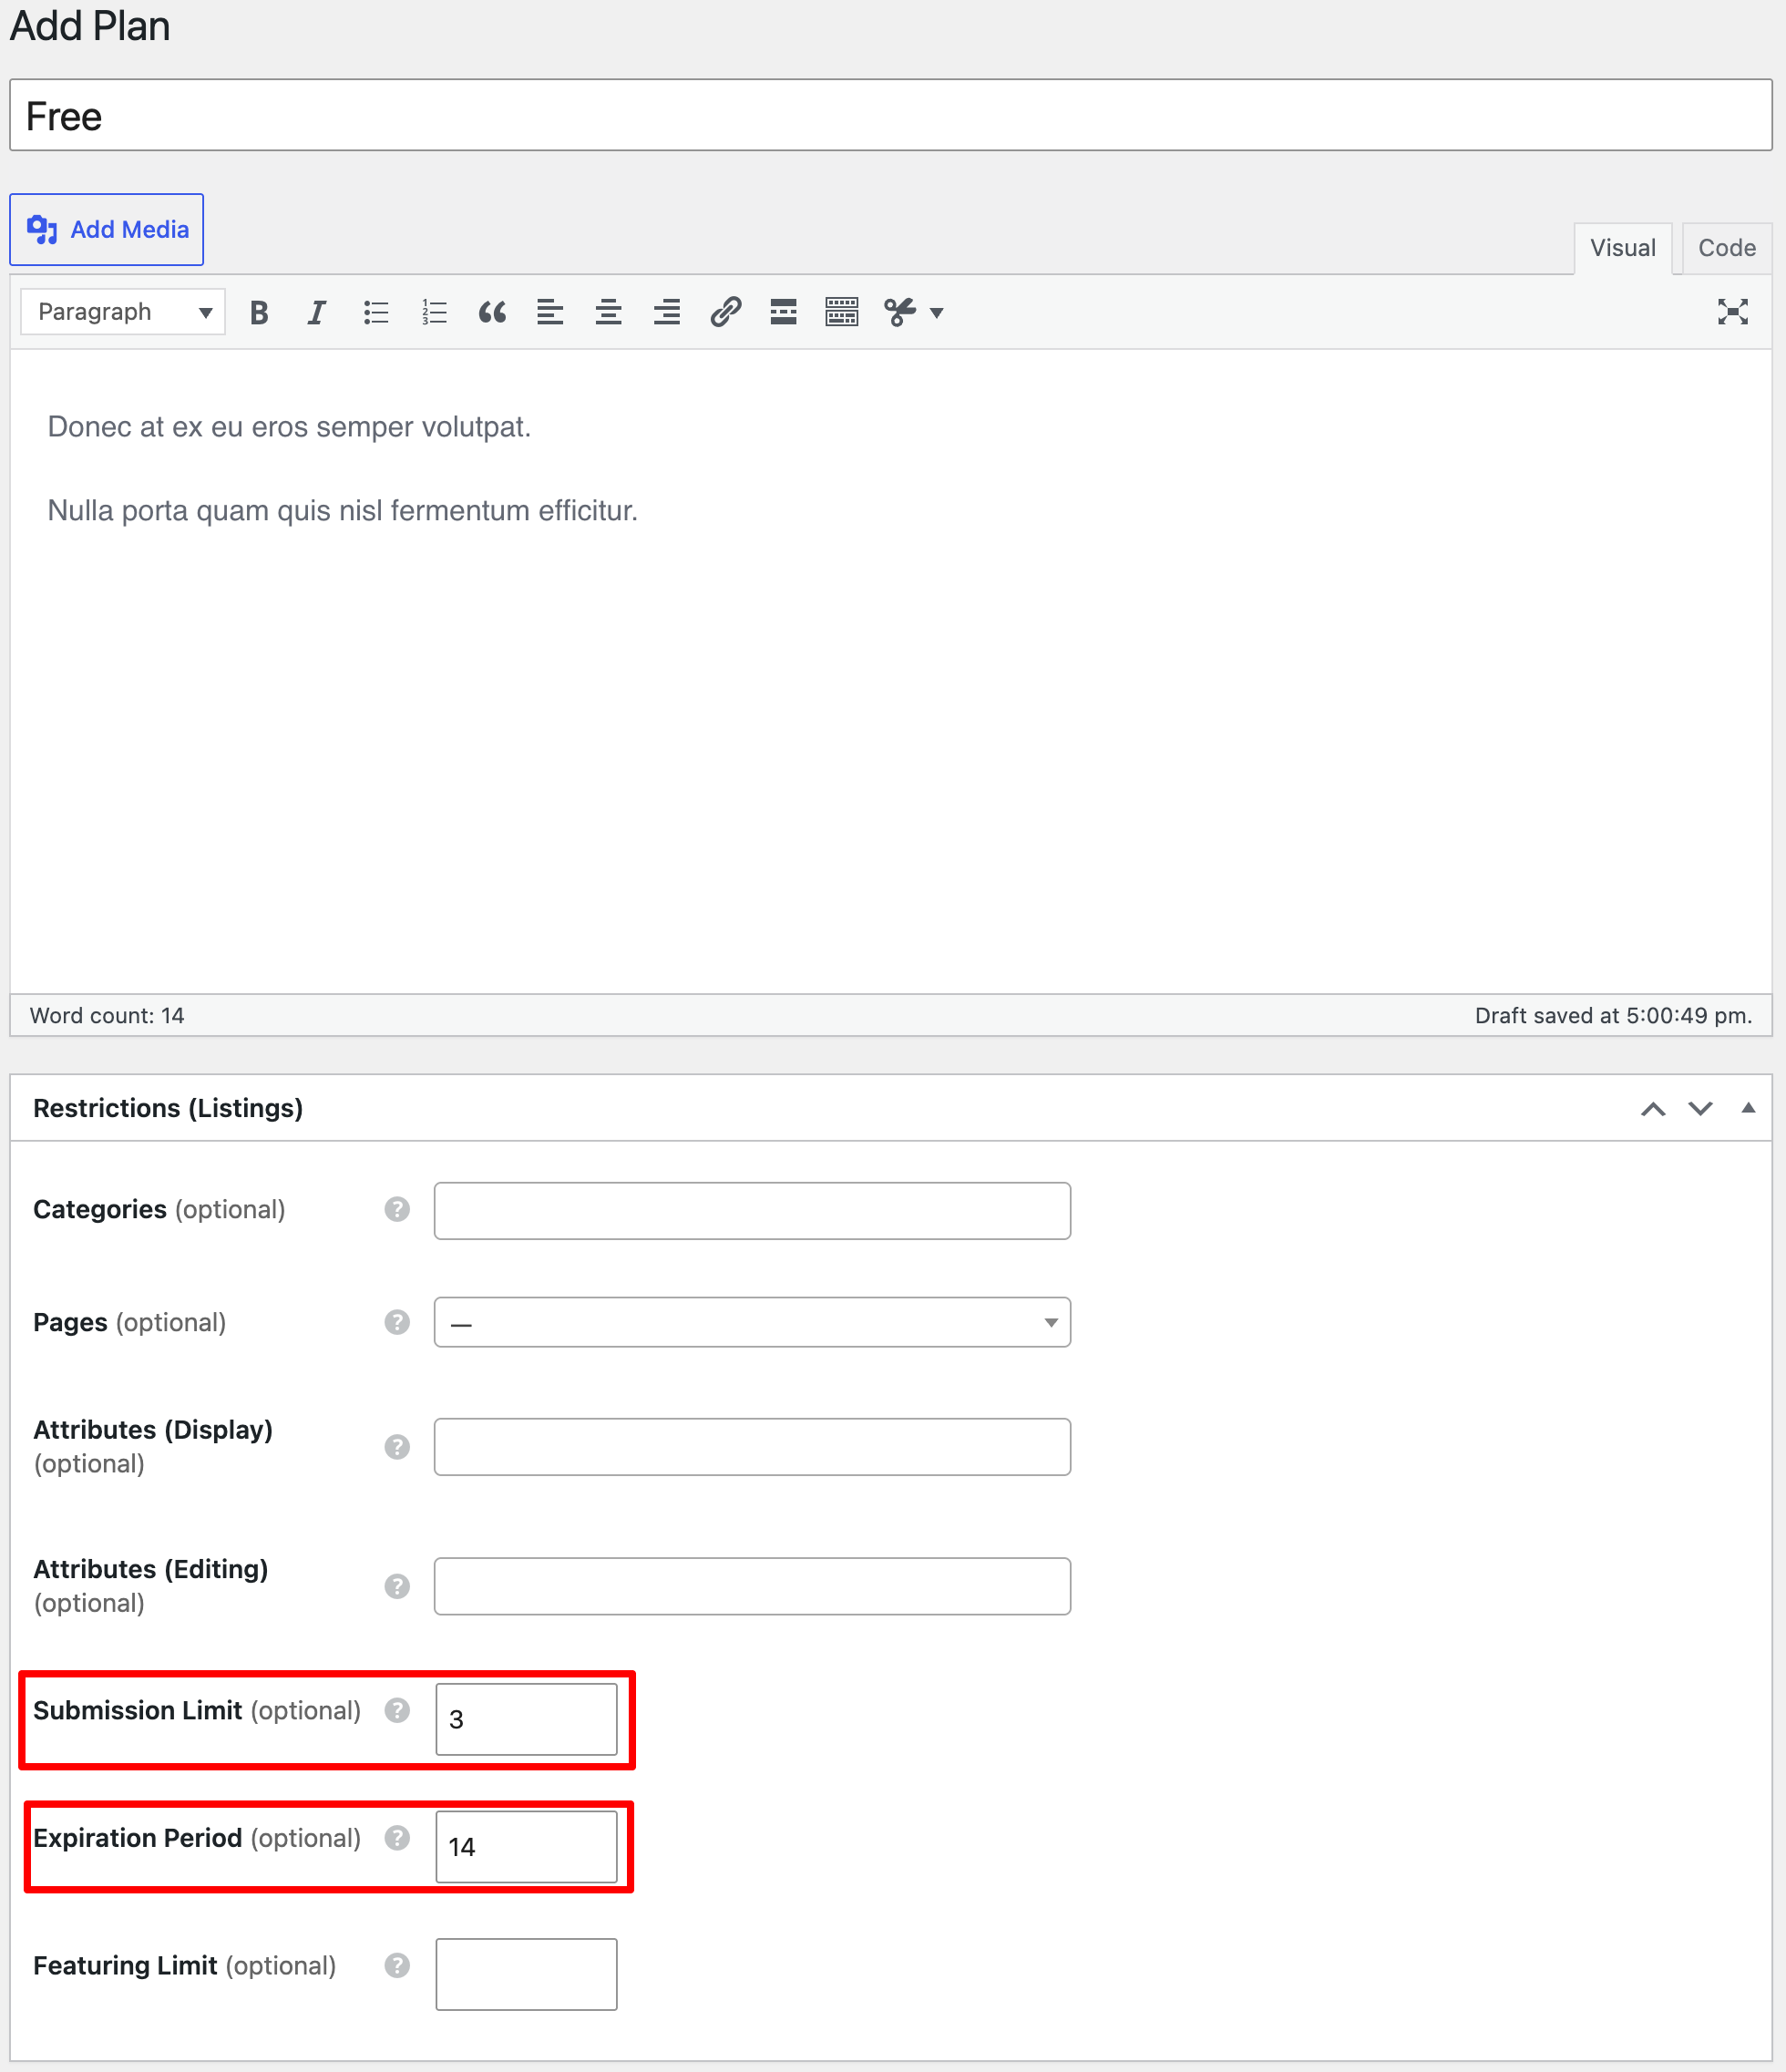Insert or edit link

(725, 312)
